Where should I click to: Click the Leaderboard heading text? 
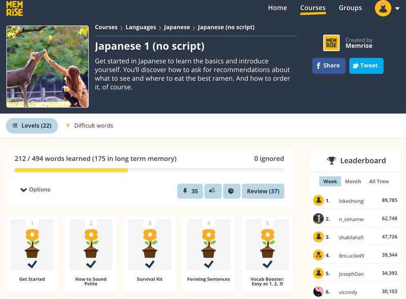coord(363,160)
